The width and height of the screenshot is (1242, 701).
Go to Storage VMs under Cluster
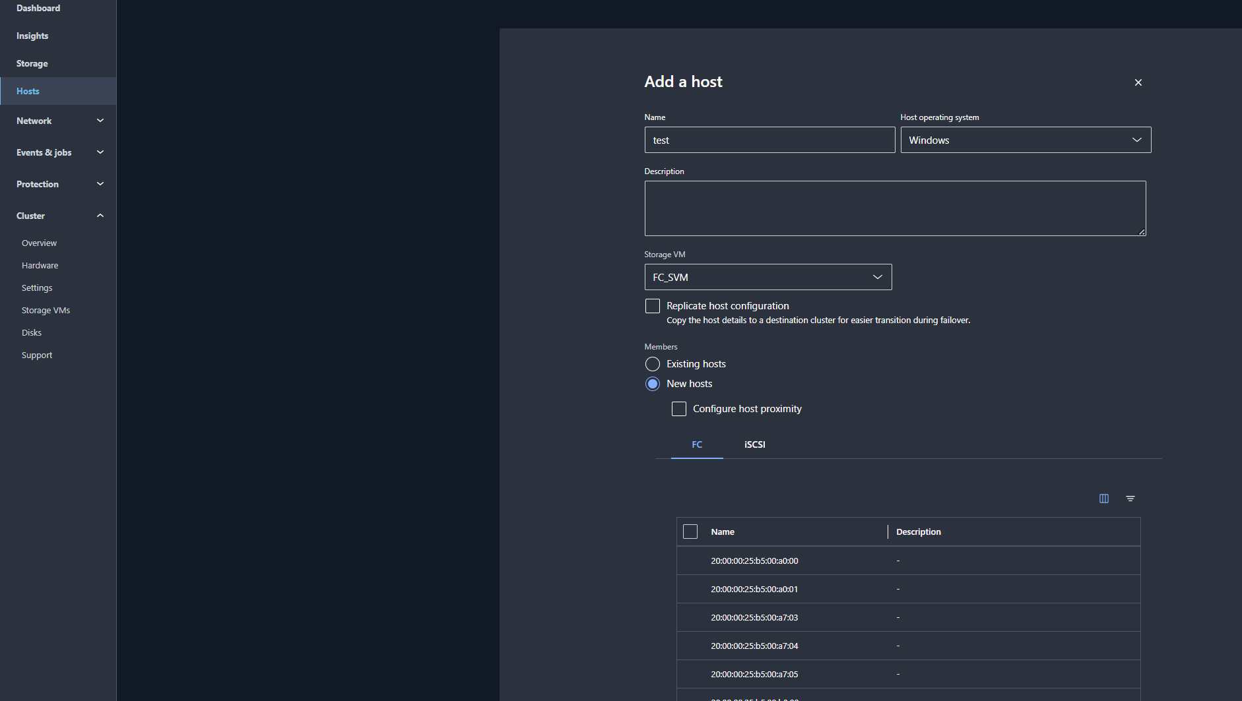(46, 310)
